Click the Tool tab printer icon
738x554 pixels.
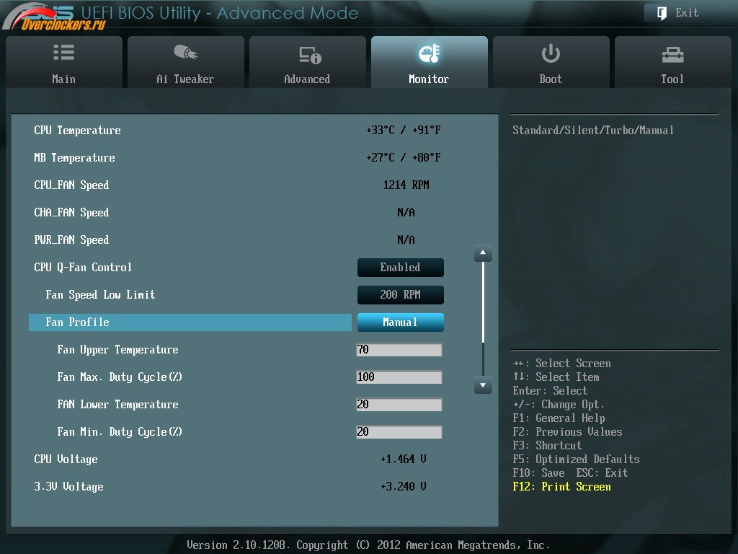[x=672, y=55]
